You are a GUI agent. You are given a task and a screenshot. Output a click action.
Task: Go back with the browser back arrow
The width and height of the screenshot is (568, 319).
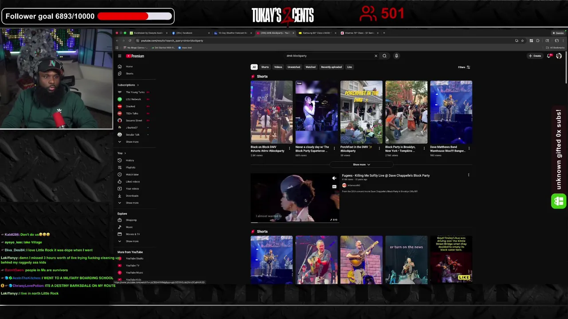point(117,41)
